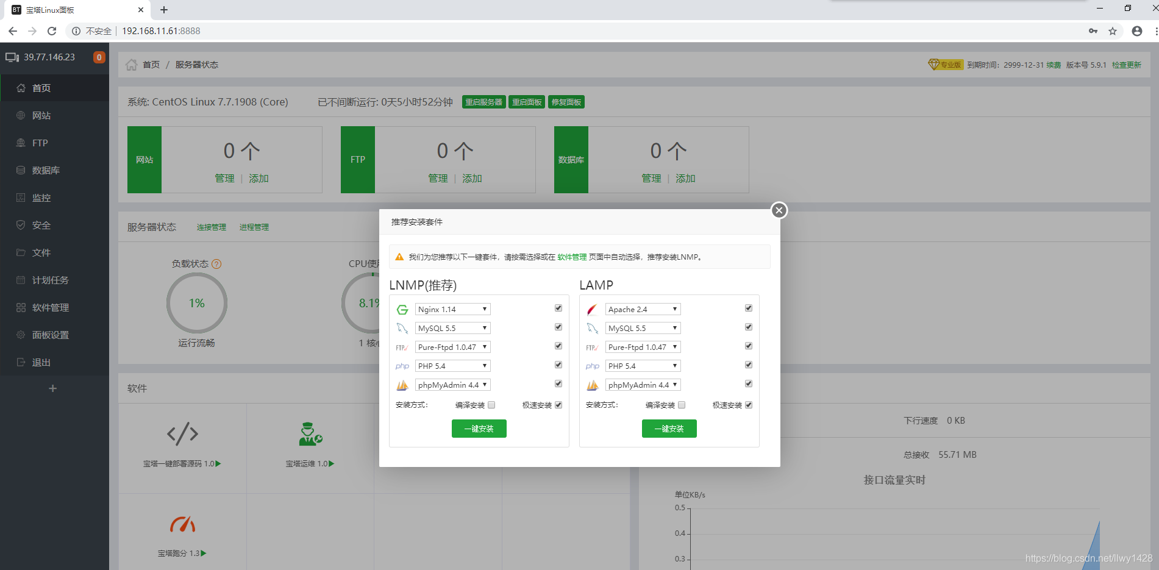Click 连接管理 connection management link
The width and height of the screenshot is (1159, 570).
coord(212,227)
